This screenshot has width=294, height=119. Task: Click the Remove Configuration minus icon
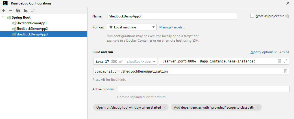pyautogui.click(x=11, y=11)
